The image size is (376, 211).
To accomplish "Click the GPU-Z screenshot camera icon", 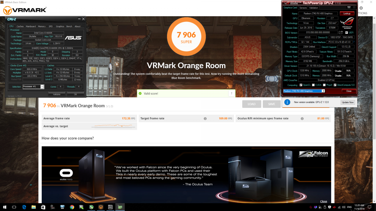I will (x=349, y=8).
